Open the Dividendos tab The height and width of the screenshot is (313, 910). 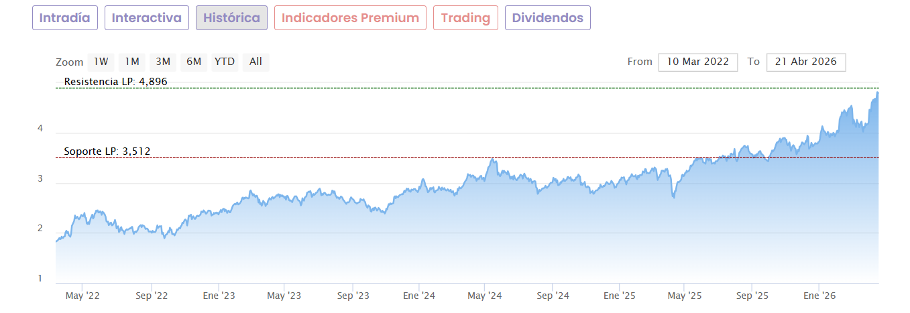[x=547, y=18]
